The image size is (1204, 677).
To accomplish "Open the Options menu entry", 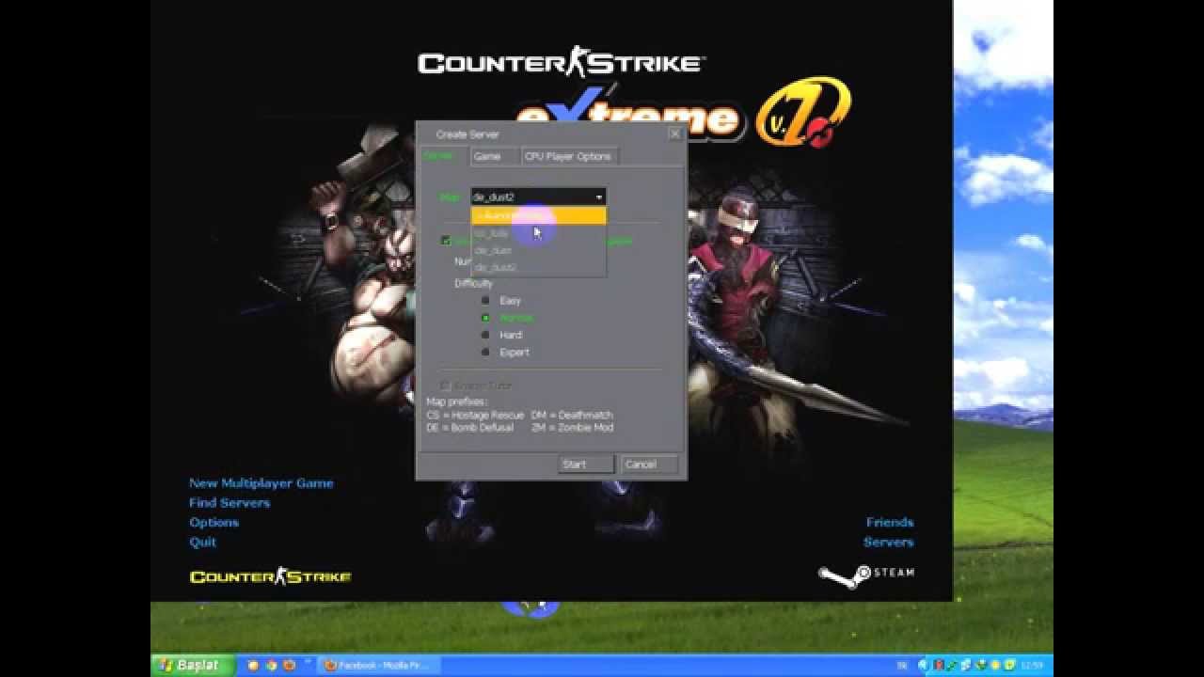I will click(214, 523).
